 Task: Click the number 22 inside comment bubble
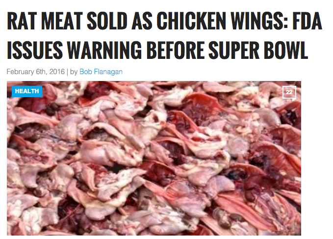click(x=289, y=92)
